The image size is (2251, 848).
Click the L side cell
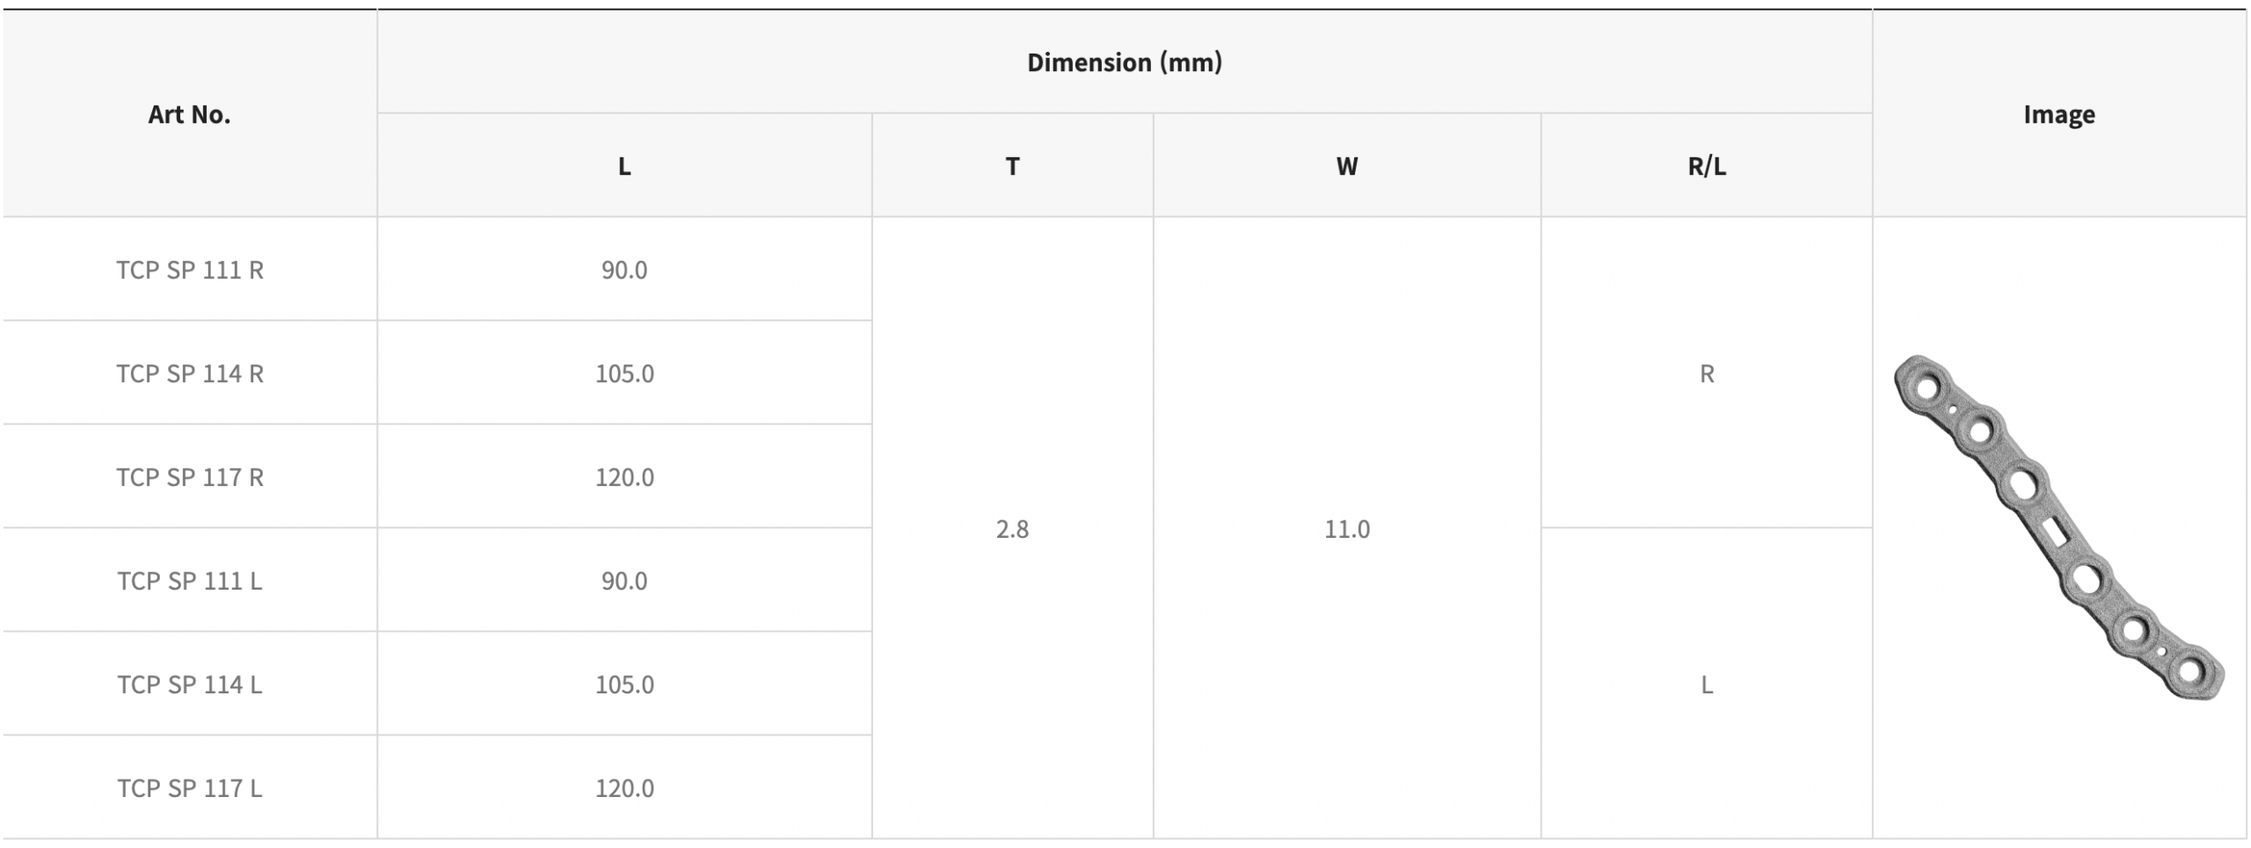pyautogui.click(x=1707, y=685)
